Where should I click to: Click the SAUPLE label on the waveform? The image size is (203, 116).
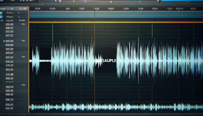[109, 61]
